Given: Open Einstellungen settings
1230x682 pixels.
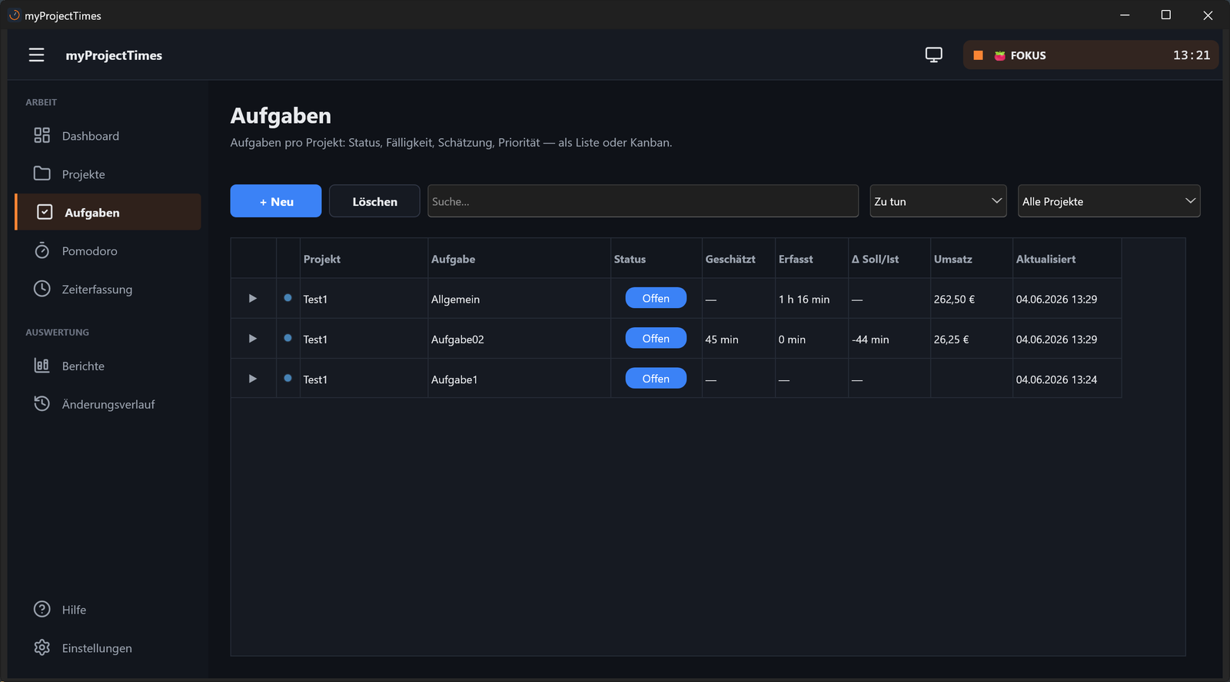Looking at the screenshot, I should pyautogui.click(x=108, y=648).
